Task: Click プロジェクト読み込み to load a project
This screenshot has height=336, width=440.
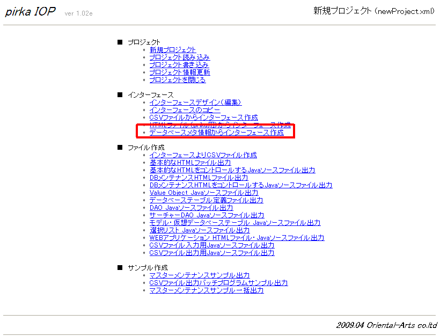Action: tap(179, 57)
